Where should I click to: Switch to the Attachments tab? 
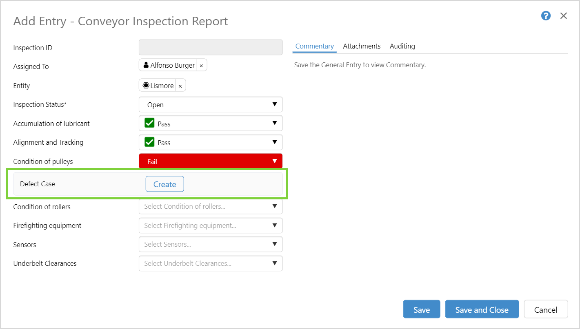(x=362, y=46)
